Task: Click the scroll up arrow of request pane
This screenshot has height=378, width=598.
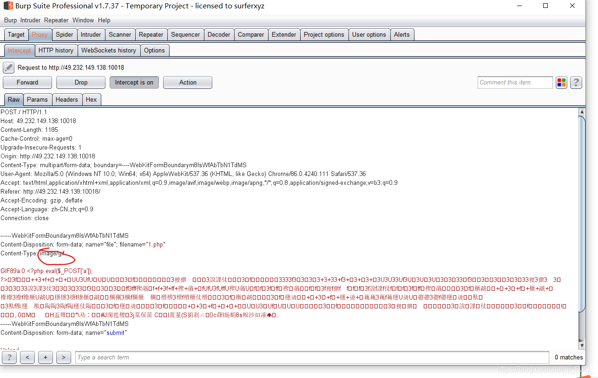Action: click(582, 111)
